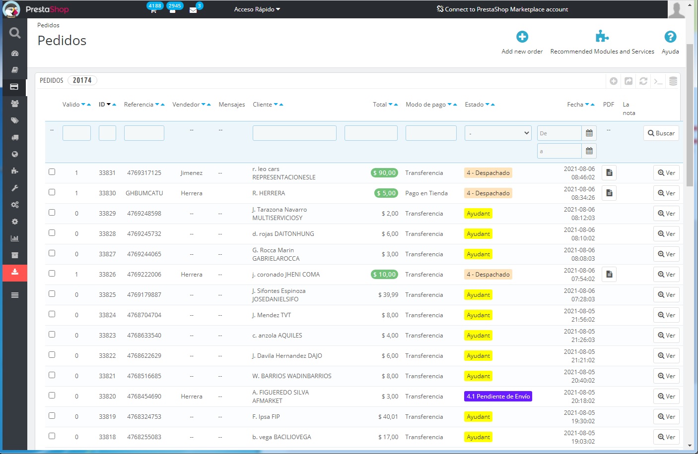The image size is (698, 454).
Task: Click the shopping cart notification icon
Action: 153,10
